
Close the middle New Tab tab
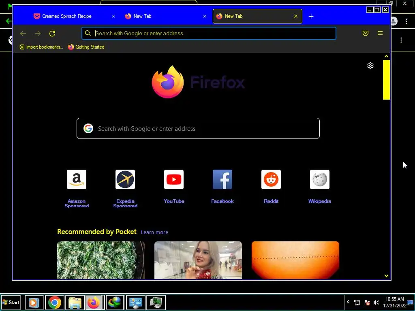[x=205, y=16]
